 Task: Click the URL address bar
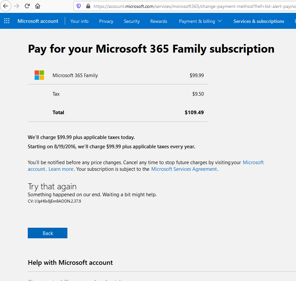(192, 6)
